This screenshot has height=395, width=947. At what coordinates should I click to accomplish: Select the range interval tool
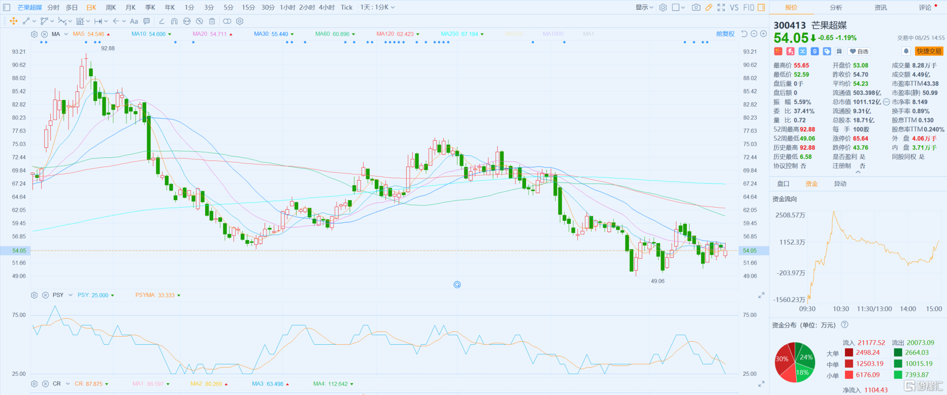click(98, 21)
